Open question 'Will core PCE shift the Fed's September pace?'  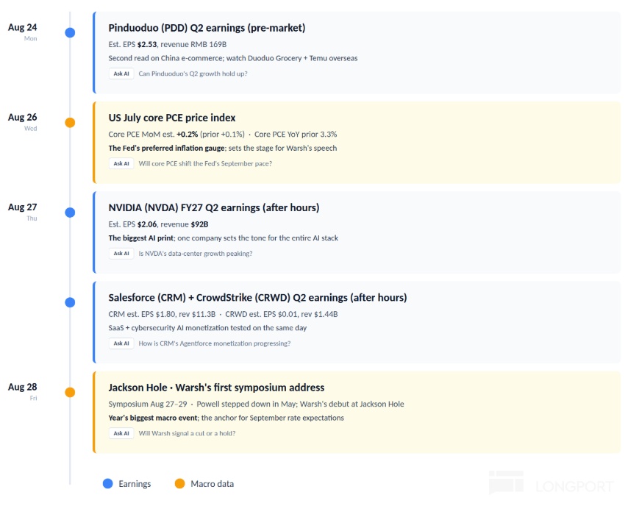tap(205, 163)
